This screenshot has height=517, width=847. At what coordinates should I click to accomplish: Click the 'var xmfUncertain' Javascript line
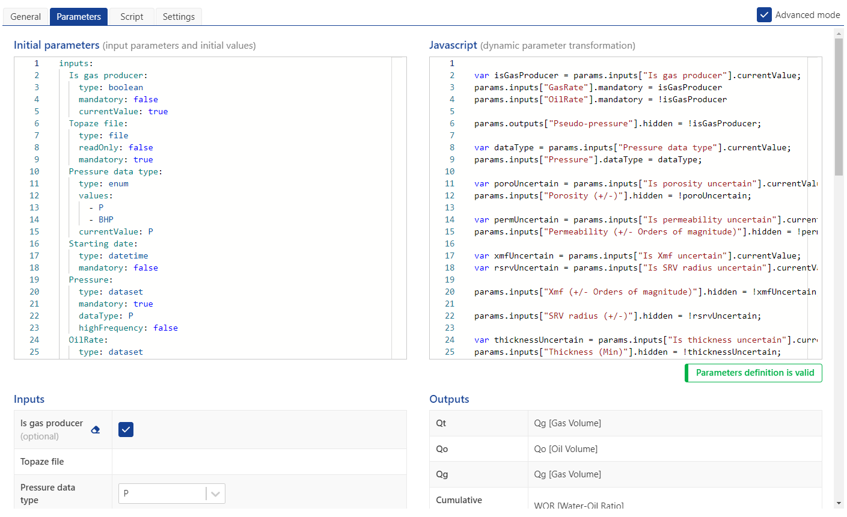[637, 255]
